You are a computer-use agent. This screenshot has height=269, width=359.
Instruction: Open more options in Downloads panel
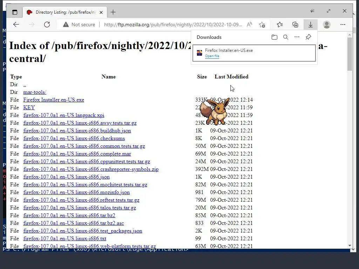[x=297, y=37]
